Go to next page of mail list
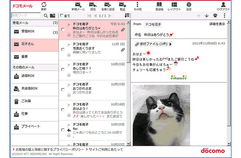241x158 pixels. [x=110, y=16]
